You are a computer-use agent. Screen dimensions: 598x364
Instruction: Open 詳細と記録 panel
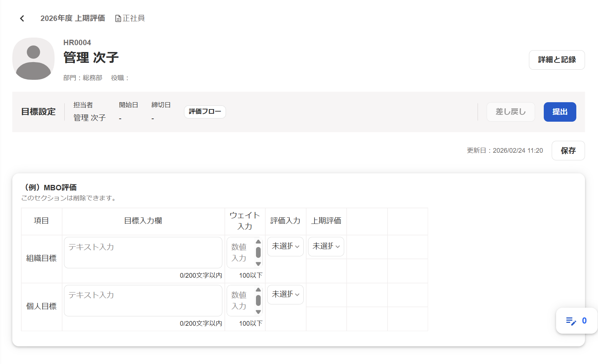[557, 60]
